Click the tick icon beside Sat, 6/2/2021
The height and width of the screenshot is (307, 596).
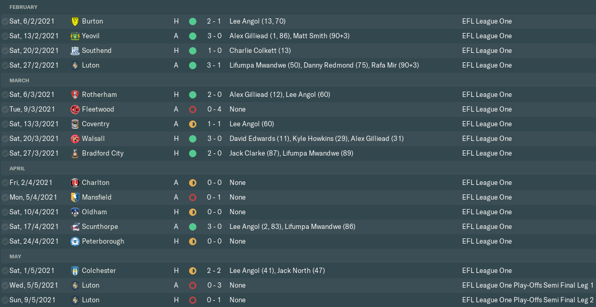point(5,21)
